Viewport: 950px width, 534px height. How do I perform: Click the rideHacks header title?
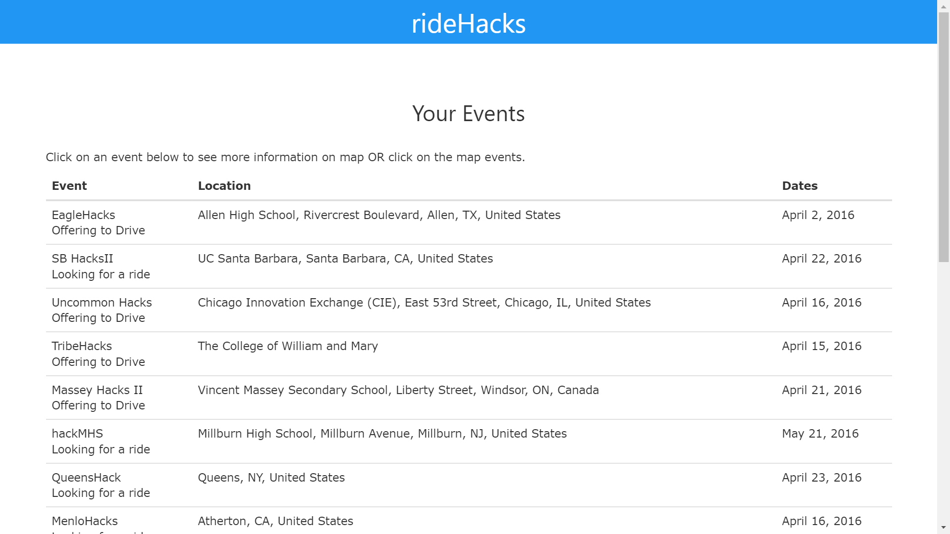click(x=468, y=23)
